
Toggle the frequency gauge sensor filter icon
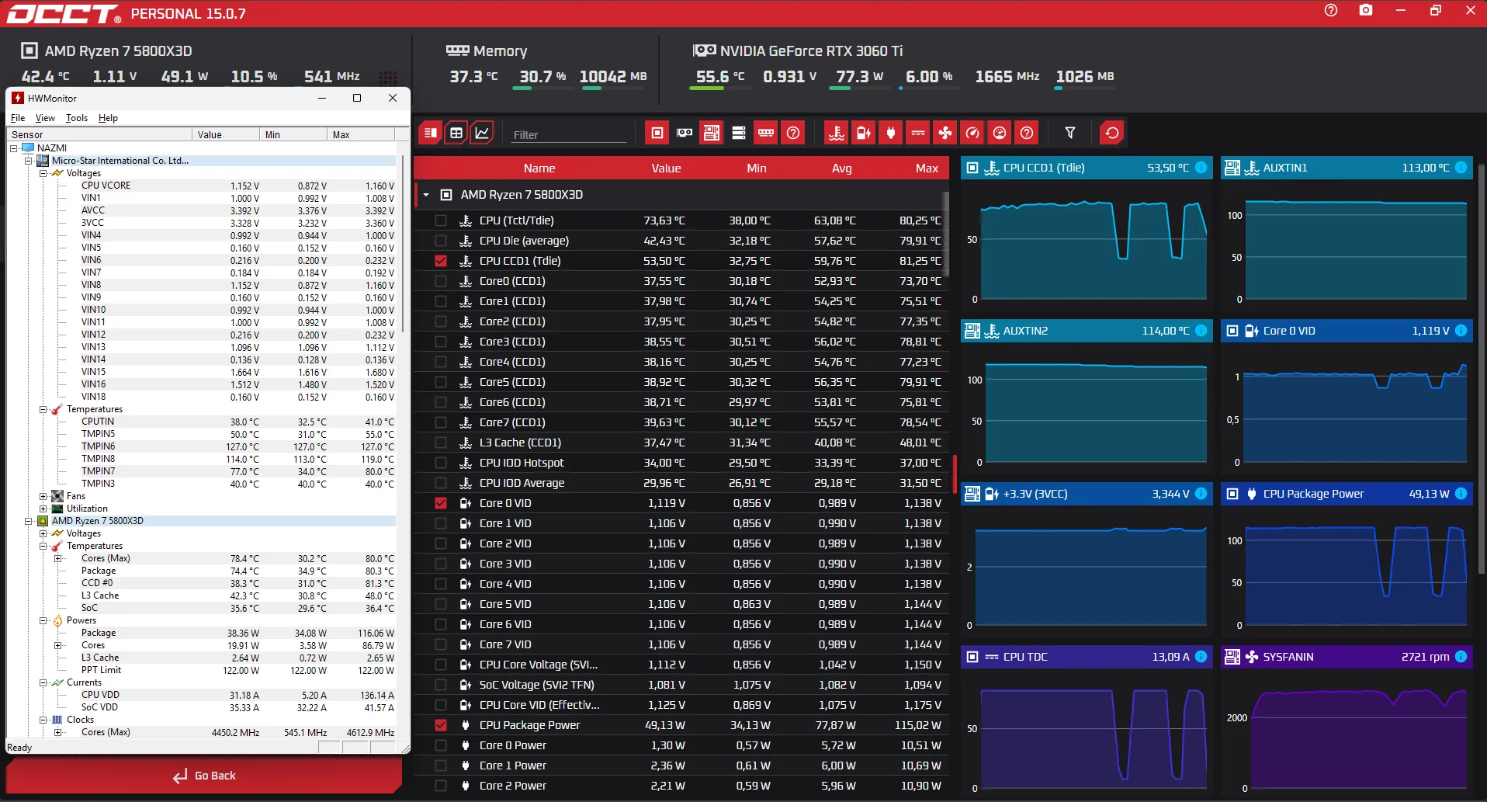tap(972, 133)
